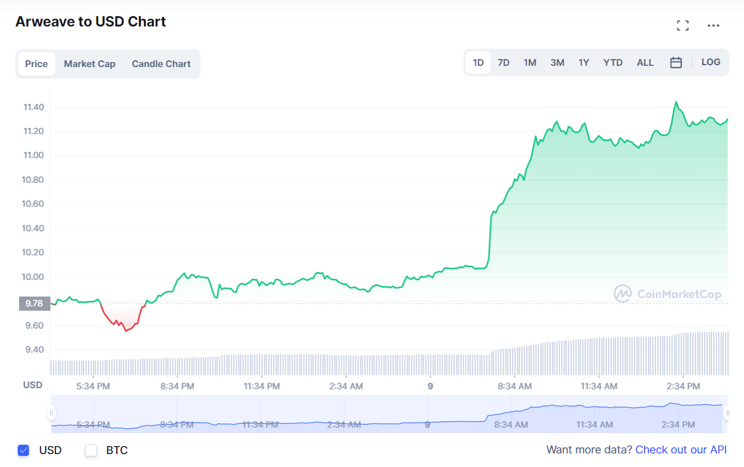Screen dimensions: 744x467
Task: Open the Check out our API link
Action: point(681,450)
